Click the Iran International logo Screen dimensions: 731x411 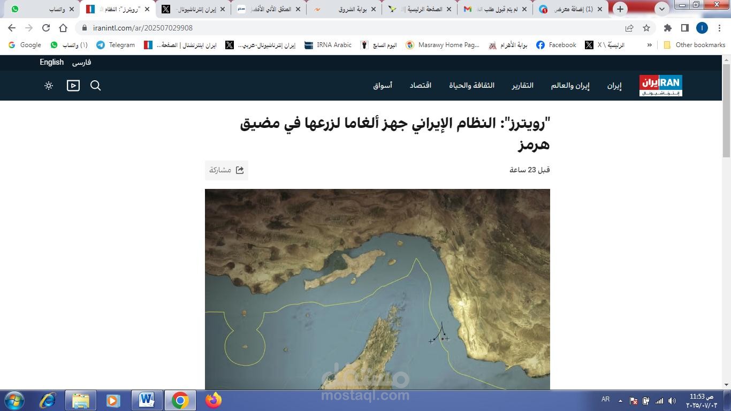[x=661, y=86]
